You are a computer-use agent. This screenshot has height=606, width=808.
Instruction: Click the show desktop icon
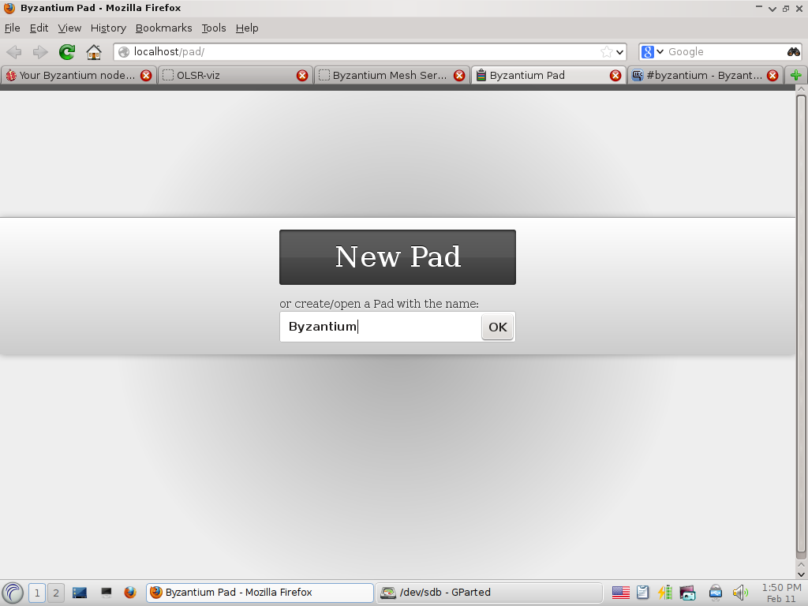pyautogui.click(x=106, y=593)
